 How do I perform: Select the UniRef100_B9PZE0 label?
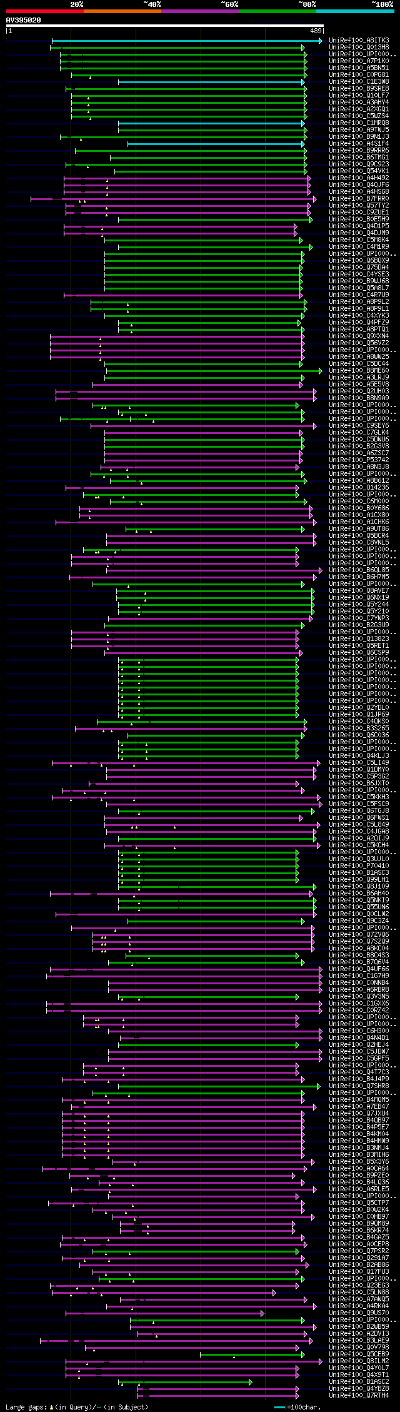359,1176
